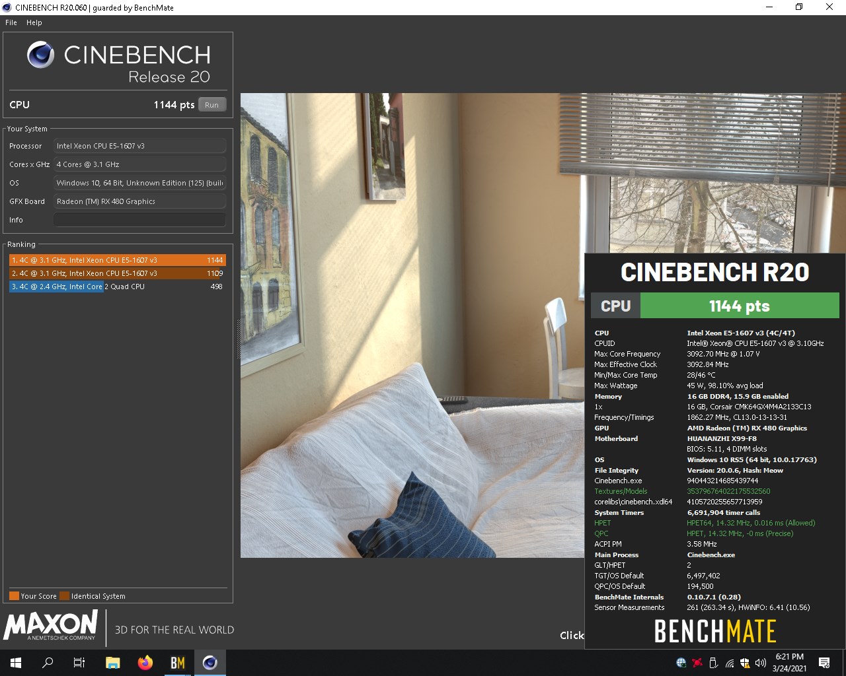Click the volume speaker tray icon

coord(761,663)
